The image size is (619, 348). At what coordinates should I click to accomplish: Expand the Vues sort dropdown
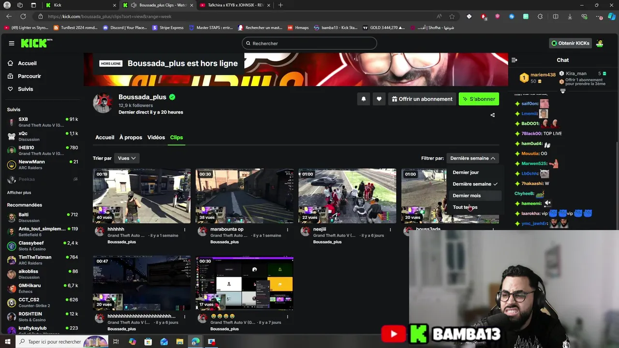click(127, 158)
